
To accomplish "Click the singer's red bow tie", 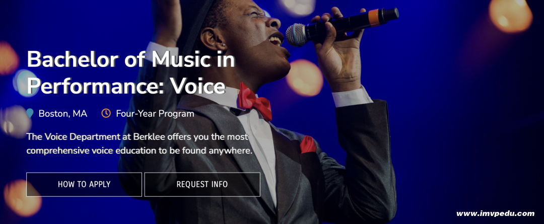I will [255, 101].
